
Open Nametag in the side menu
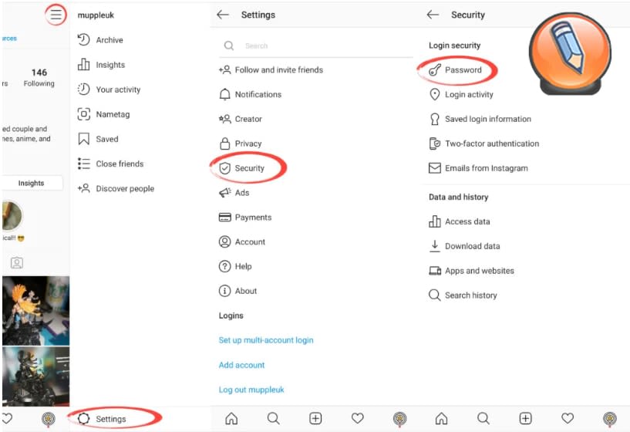point(103,114)
